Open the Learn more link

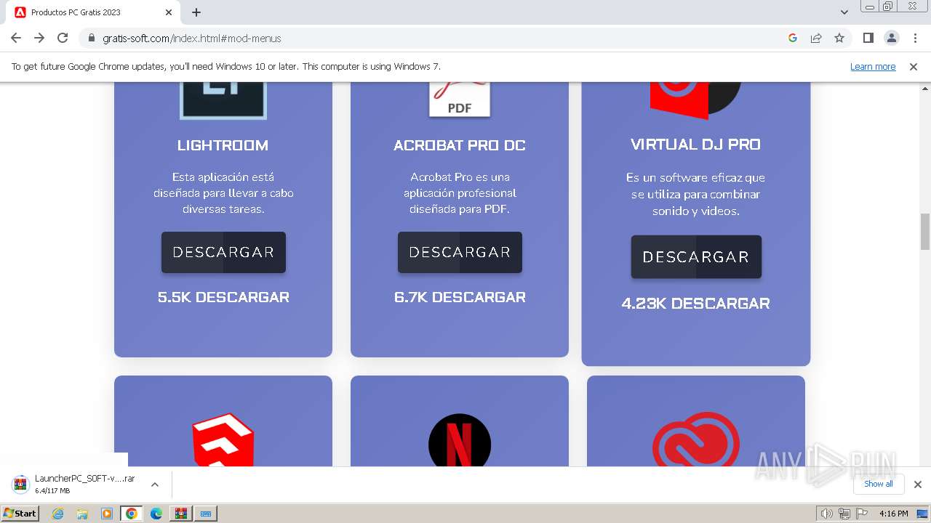[873, 66]
